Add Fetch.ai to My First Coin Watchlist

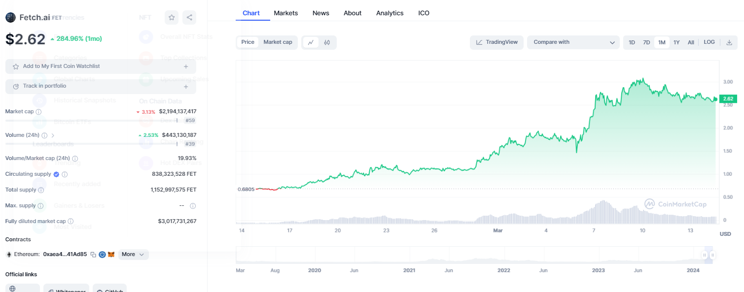[x=101, y=66]
